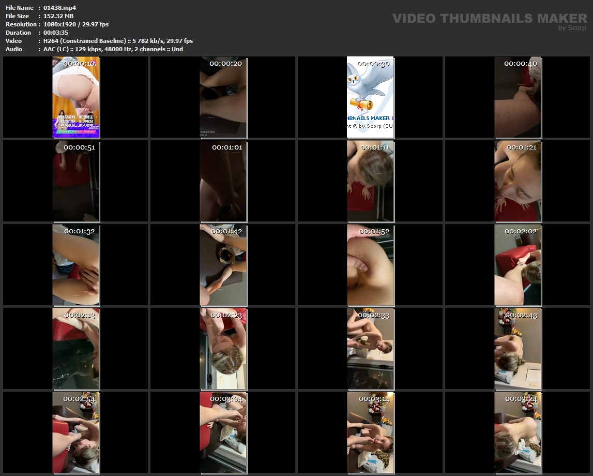Image resolution: width=593 pixels, height=476 pixels.
Task: Click the "Audio" label in the header
Action: click(13, 49)
